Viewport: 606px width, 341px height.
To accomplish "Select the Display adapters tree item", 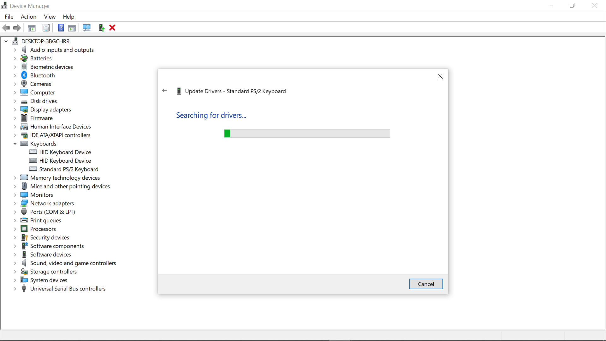I will coord(50,110).
